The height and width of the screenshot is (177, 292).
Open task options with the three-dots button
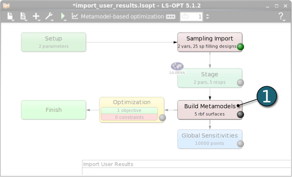pyautogui.click(x=171, y=17)
